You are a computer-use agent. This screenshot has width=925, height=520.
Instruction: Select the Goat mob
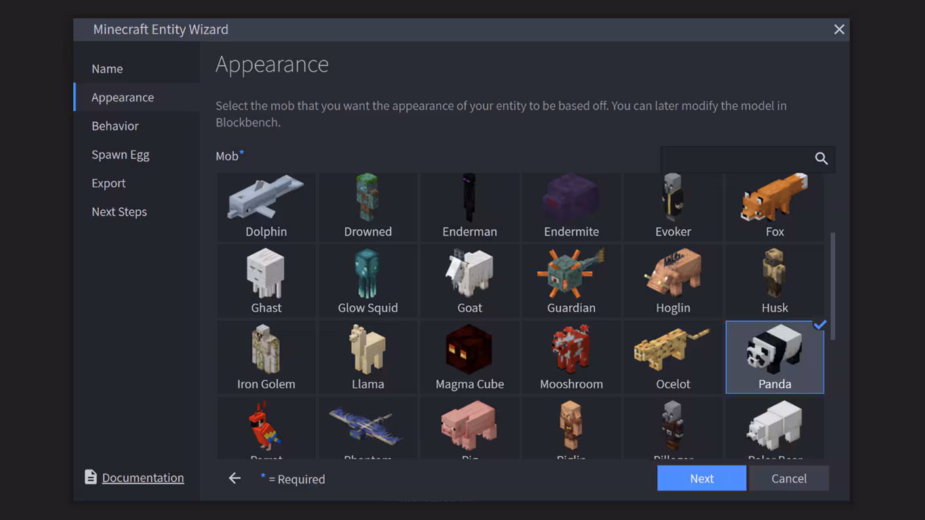[x=470, y=281]
